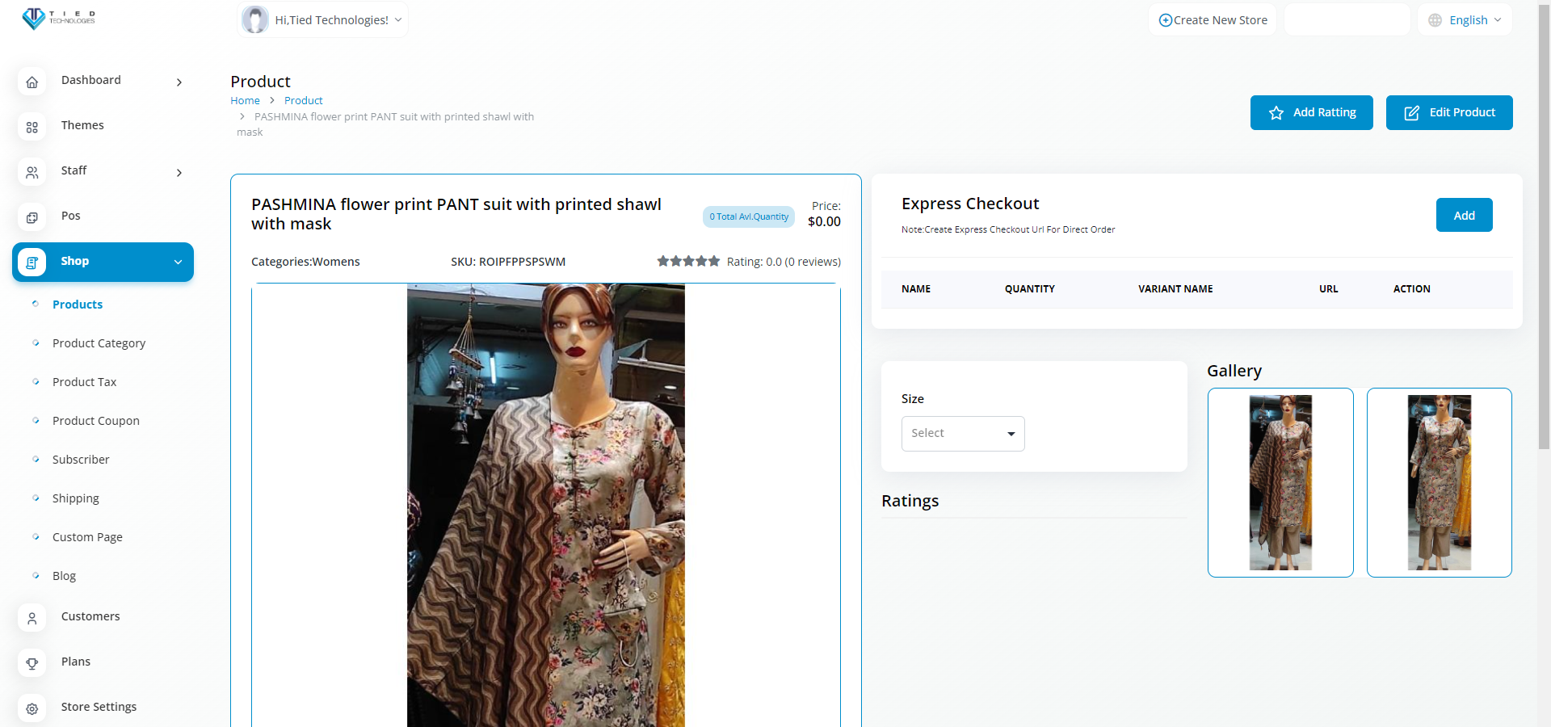Open the English language dropdown
1551x727 pixels.
1465,20
